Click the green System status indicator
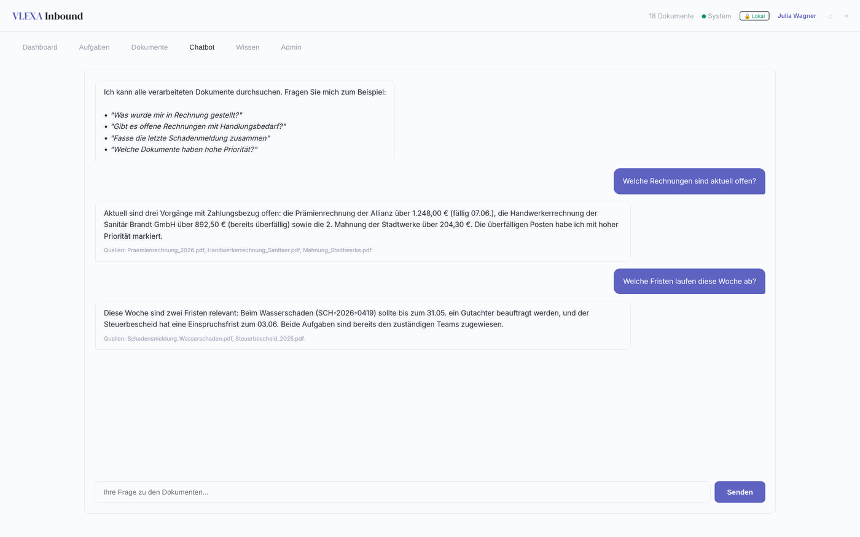860x537 pixels. click(716, 16)
